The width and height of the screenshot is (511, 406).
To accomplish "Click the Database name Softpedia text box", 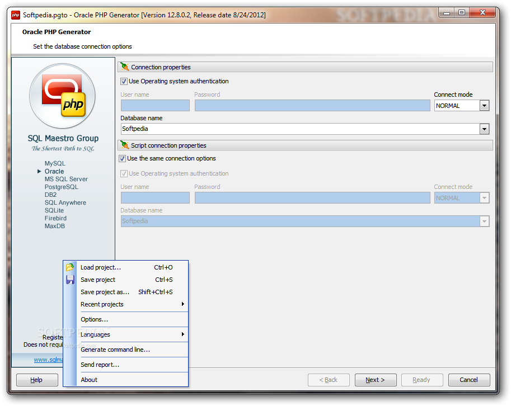I will (x=300, y=129).
